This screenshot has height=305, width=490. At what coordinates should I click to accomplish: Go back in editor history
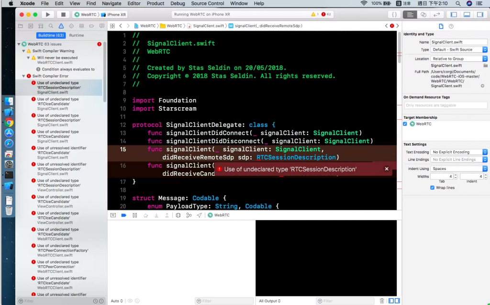coord(121,26)
